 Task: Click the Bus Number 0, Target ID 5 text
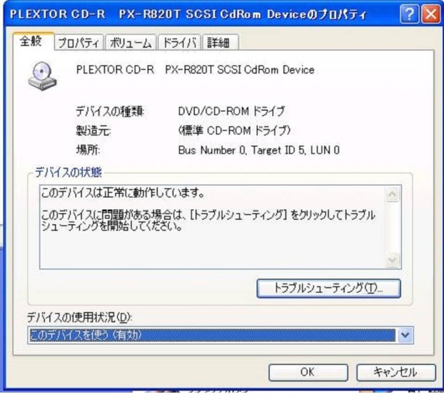259,150
